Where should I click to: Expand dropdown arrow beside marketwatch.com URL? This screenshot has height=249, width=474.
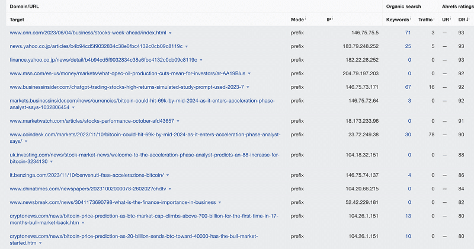click(x=178, y=122)
